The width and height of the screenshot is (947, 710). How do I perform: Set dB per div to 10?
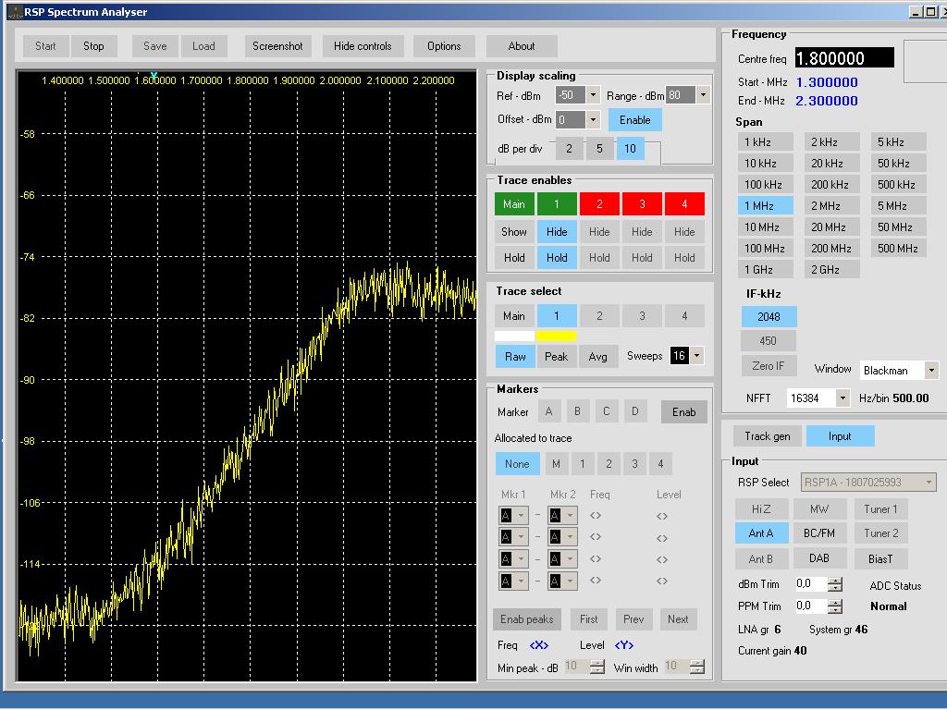coord(630,149)
